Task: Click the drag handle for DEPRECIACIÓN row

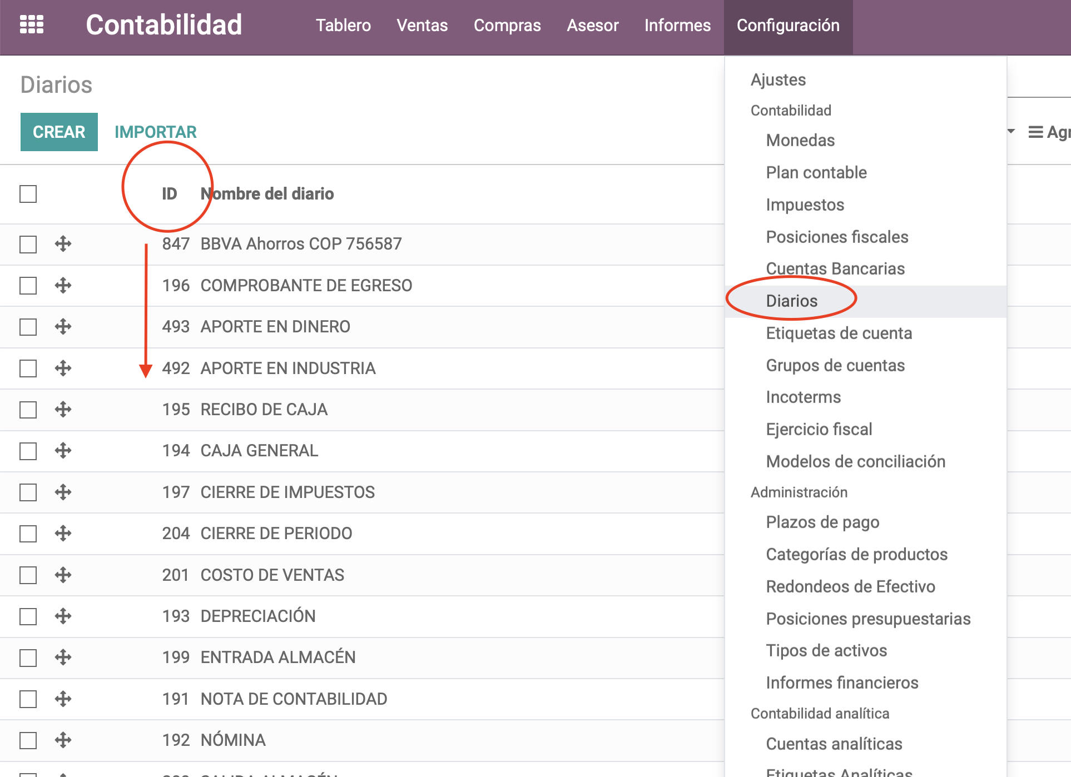Action: pos(63,616)
